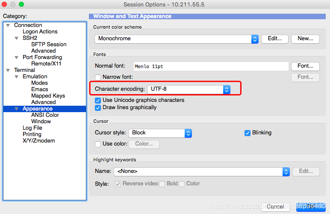Image resolution: width=330 pixels, height=214 pixels.
Task: Select Modes under Emulation
Action: pos(40,83)
